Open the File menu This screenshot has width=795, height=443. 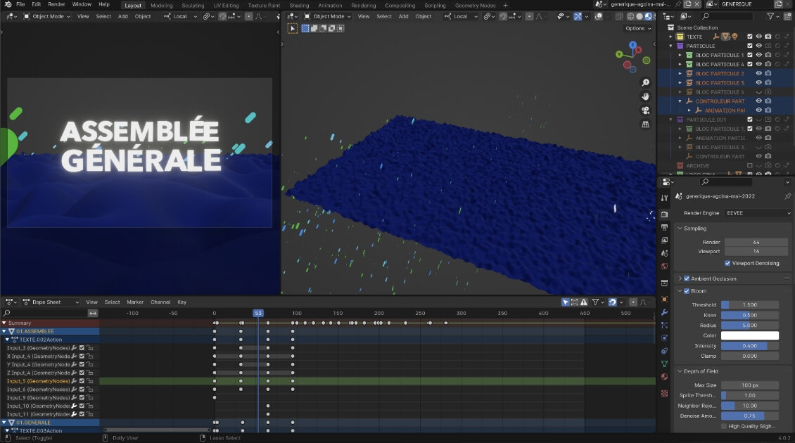pyautogui.click(x=20, y=4)
